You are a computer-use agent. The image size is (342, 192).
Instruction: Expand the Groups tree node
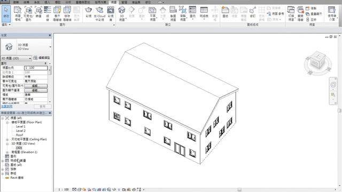pyautogui.click(x=3, y=173)
